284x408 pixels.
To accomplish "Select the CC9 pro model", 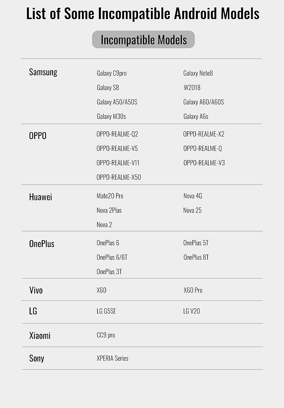I will point(106,335).
